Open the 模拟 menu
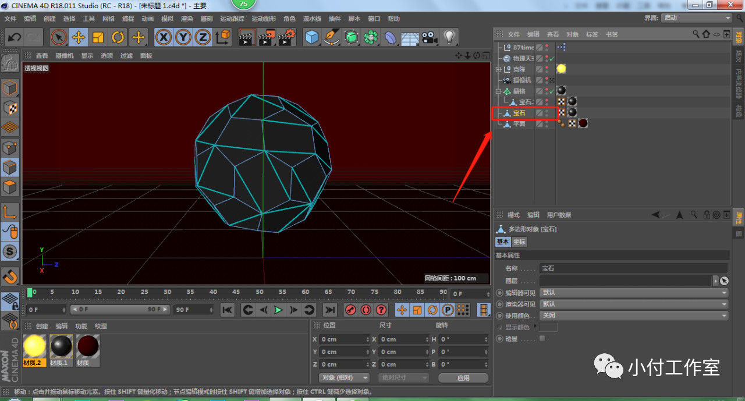This screenshot has height=401, width=745. pyautogui.click(x=167, y=19)
